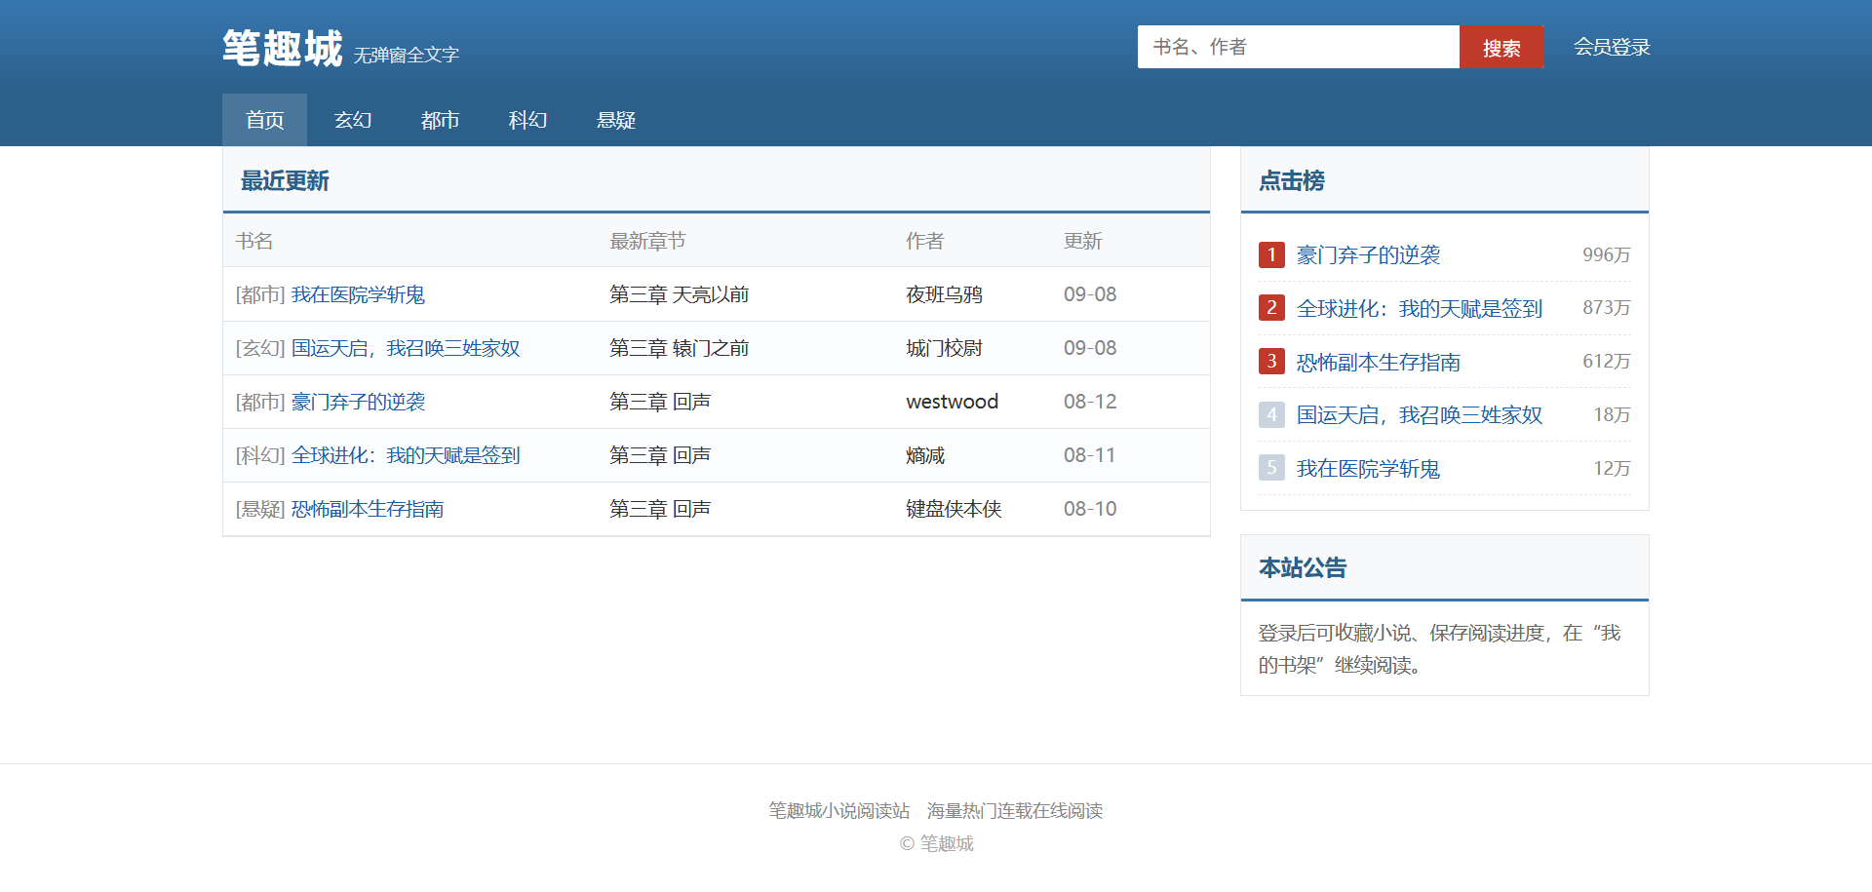Open the 首页 navigation tab
1872x892 pixels.
(x=264, y=120)
